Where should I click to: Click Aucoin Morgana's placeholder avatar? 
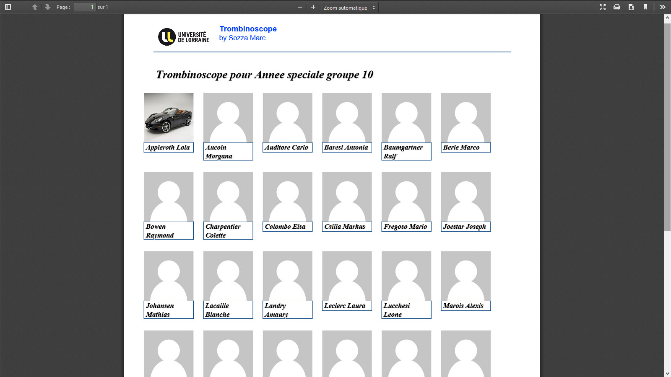[x=228, y=118]
